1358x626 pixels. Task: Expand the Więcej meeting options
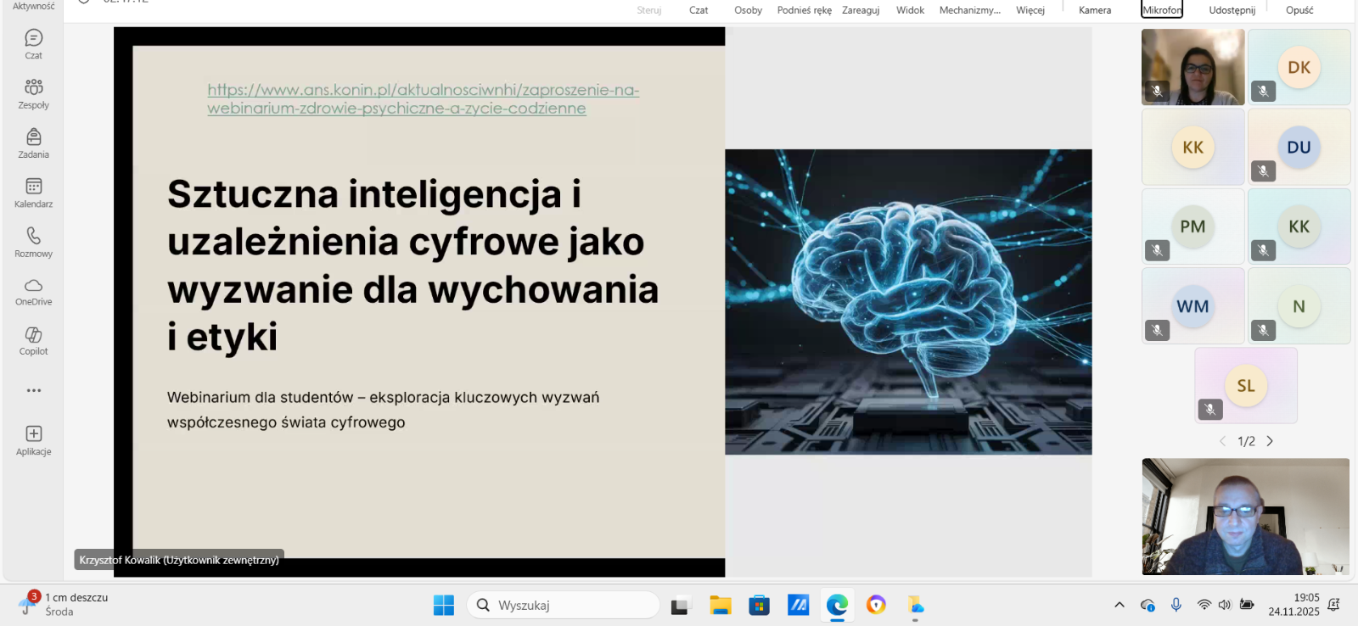click(1030, 10)
